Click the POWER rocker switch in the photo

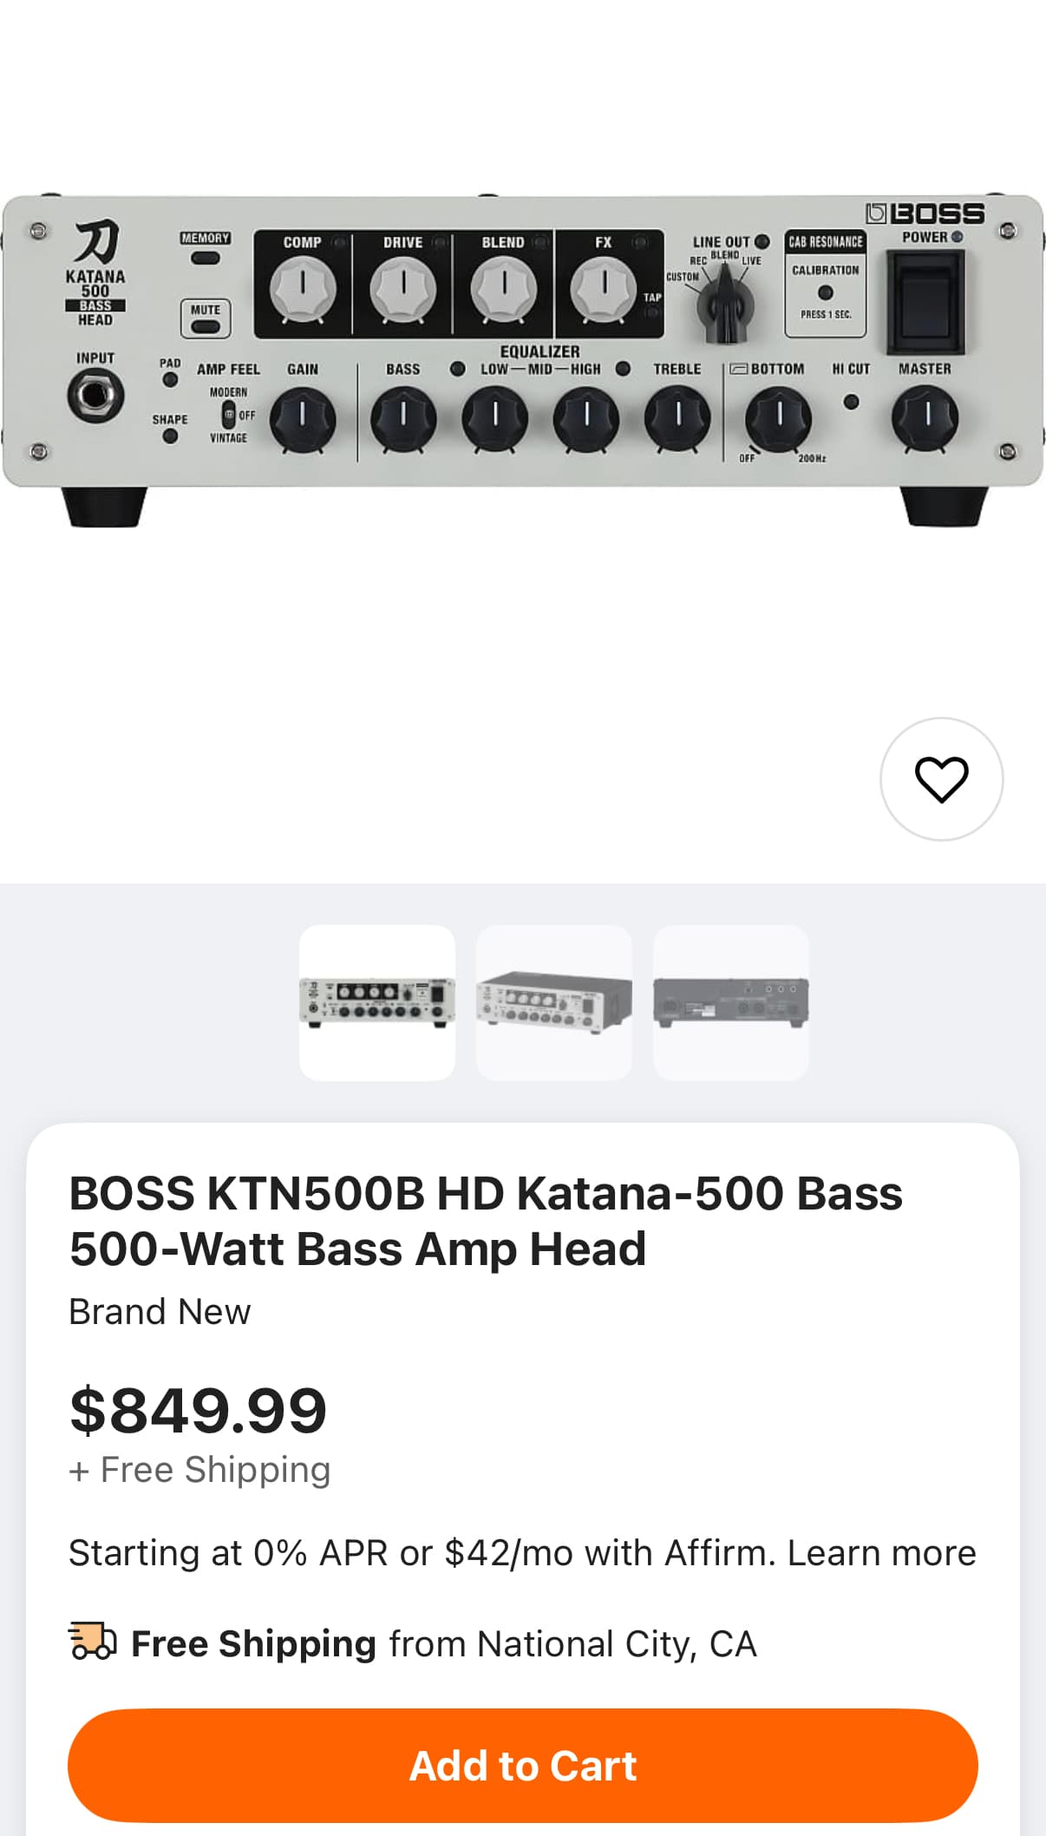925,301
